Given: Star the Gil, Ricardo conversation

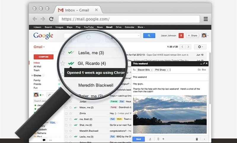Looking at the screenshot, I should pyautogui.click(x=63, y=63).
